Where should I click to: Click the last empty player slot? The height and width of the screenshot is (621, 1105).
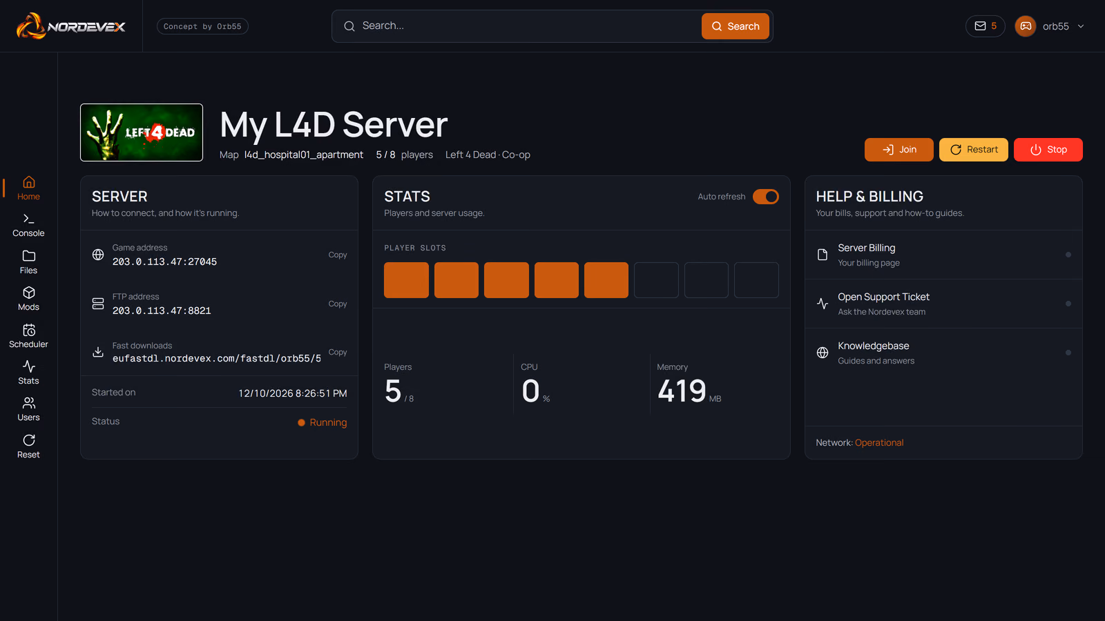click(756, 280)
